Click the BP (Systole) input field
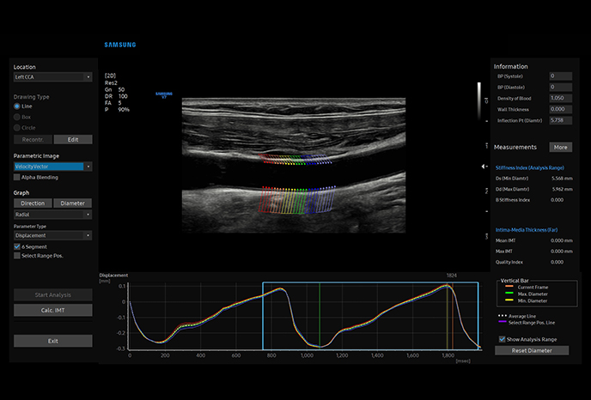Image resolution: width=591 pixels, height=400 pixels. pyautogui.click(x=560, y=76)
